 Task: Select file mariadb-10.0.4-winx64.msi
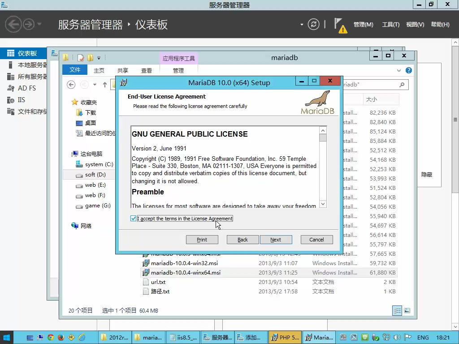(186, 273)
